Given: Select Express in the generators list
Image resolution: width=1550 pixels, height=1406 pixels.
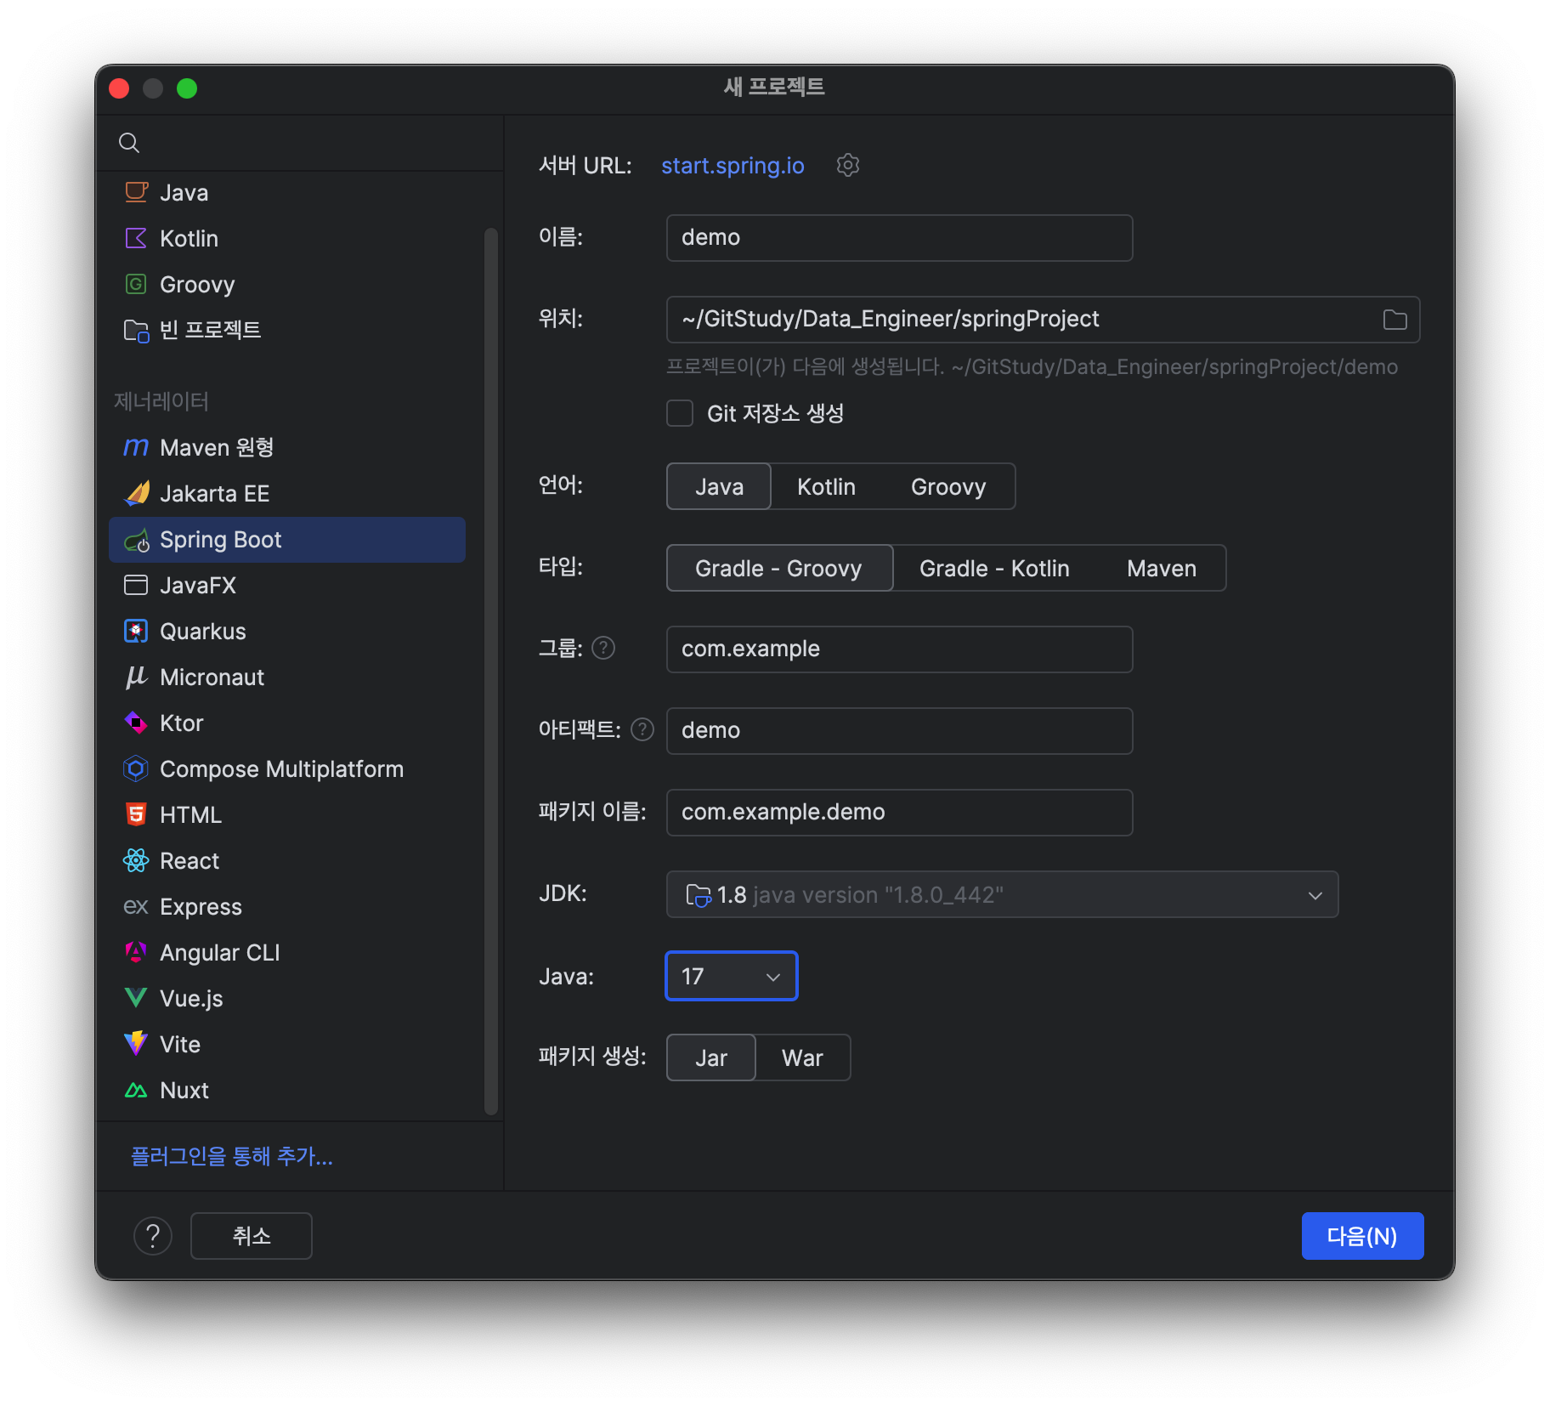Looking at the screenshot, I should click(287, 906).
